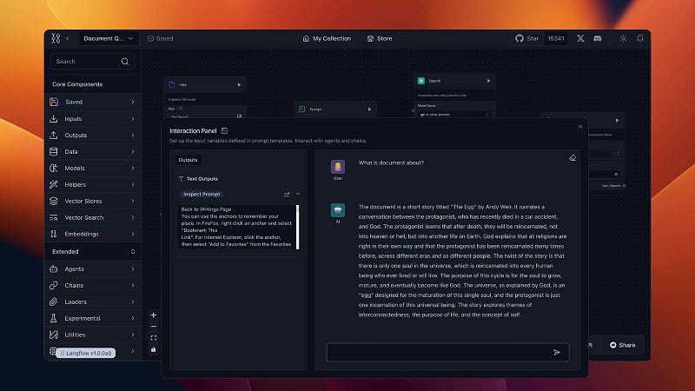
Task: Open the Store page
Action: click(380, 38)
